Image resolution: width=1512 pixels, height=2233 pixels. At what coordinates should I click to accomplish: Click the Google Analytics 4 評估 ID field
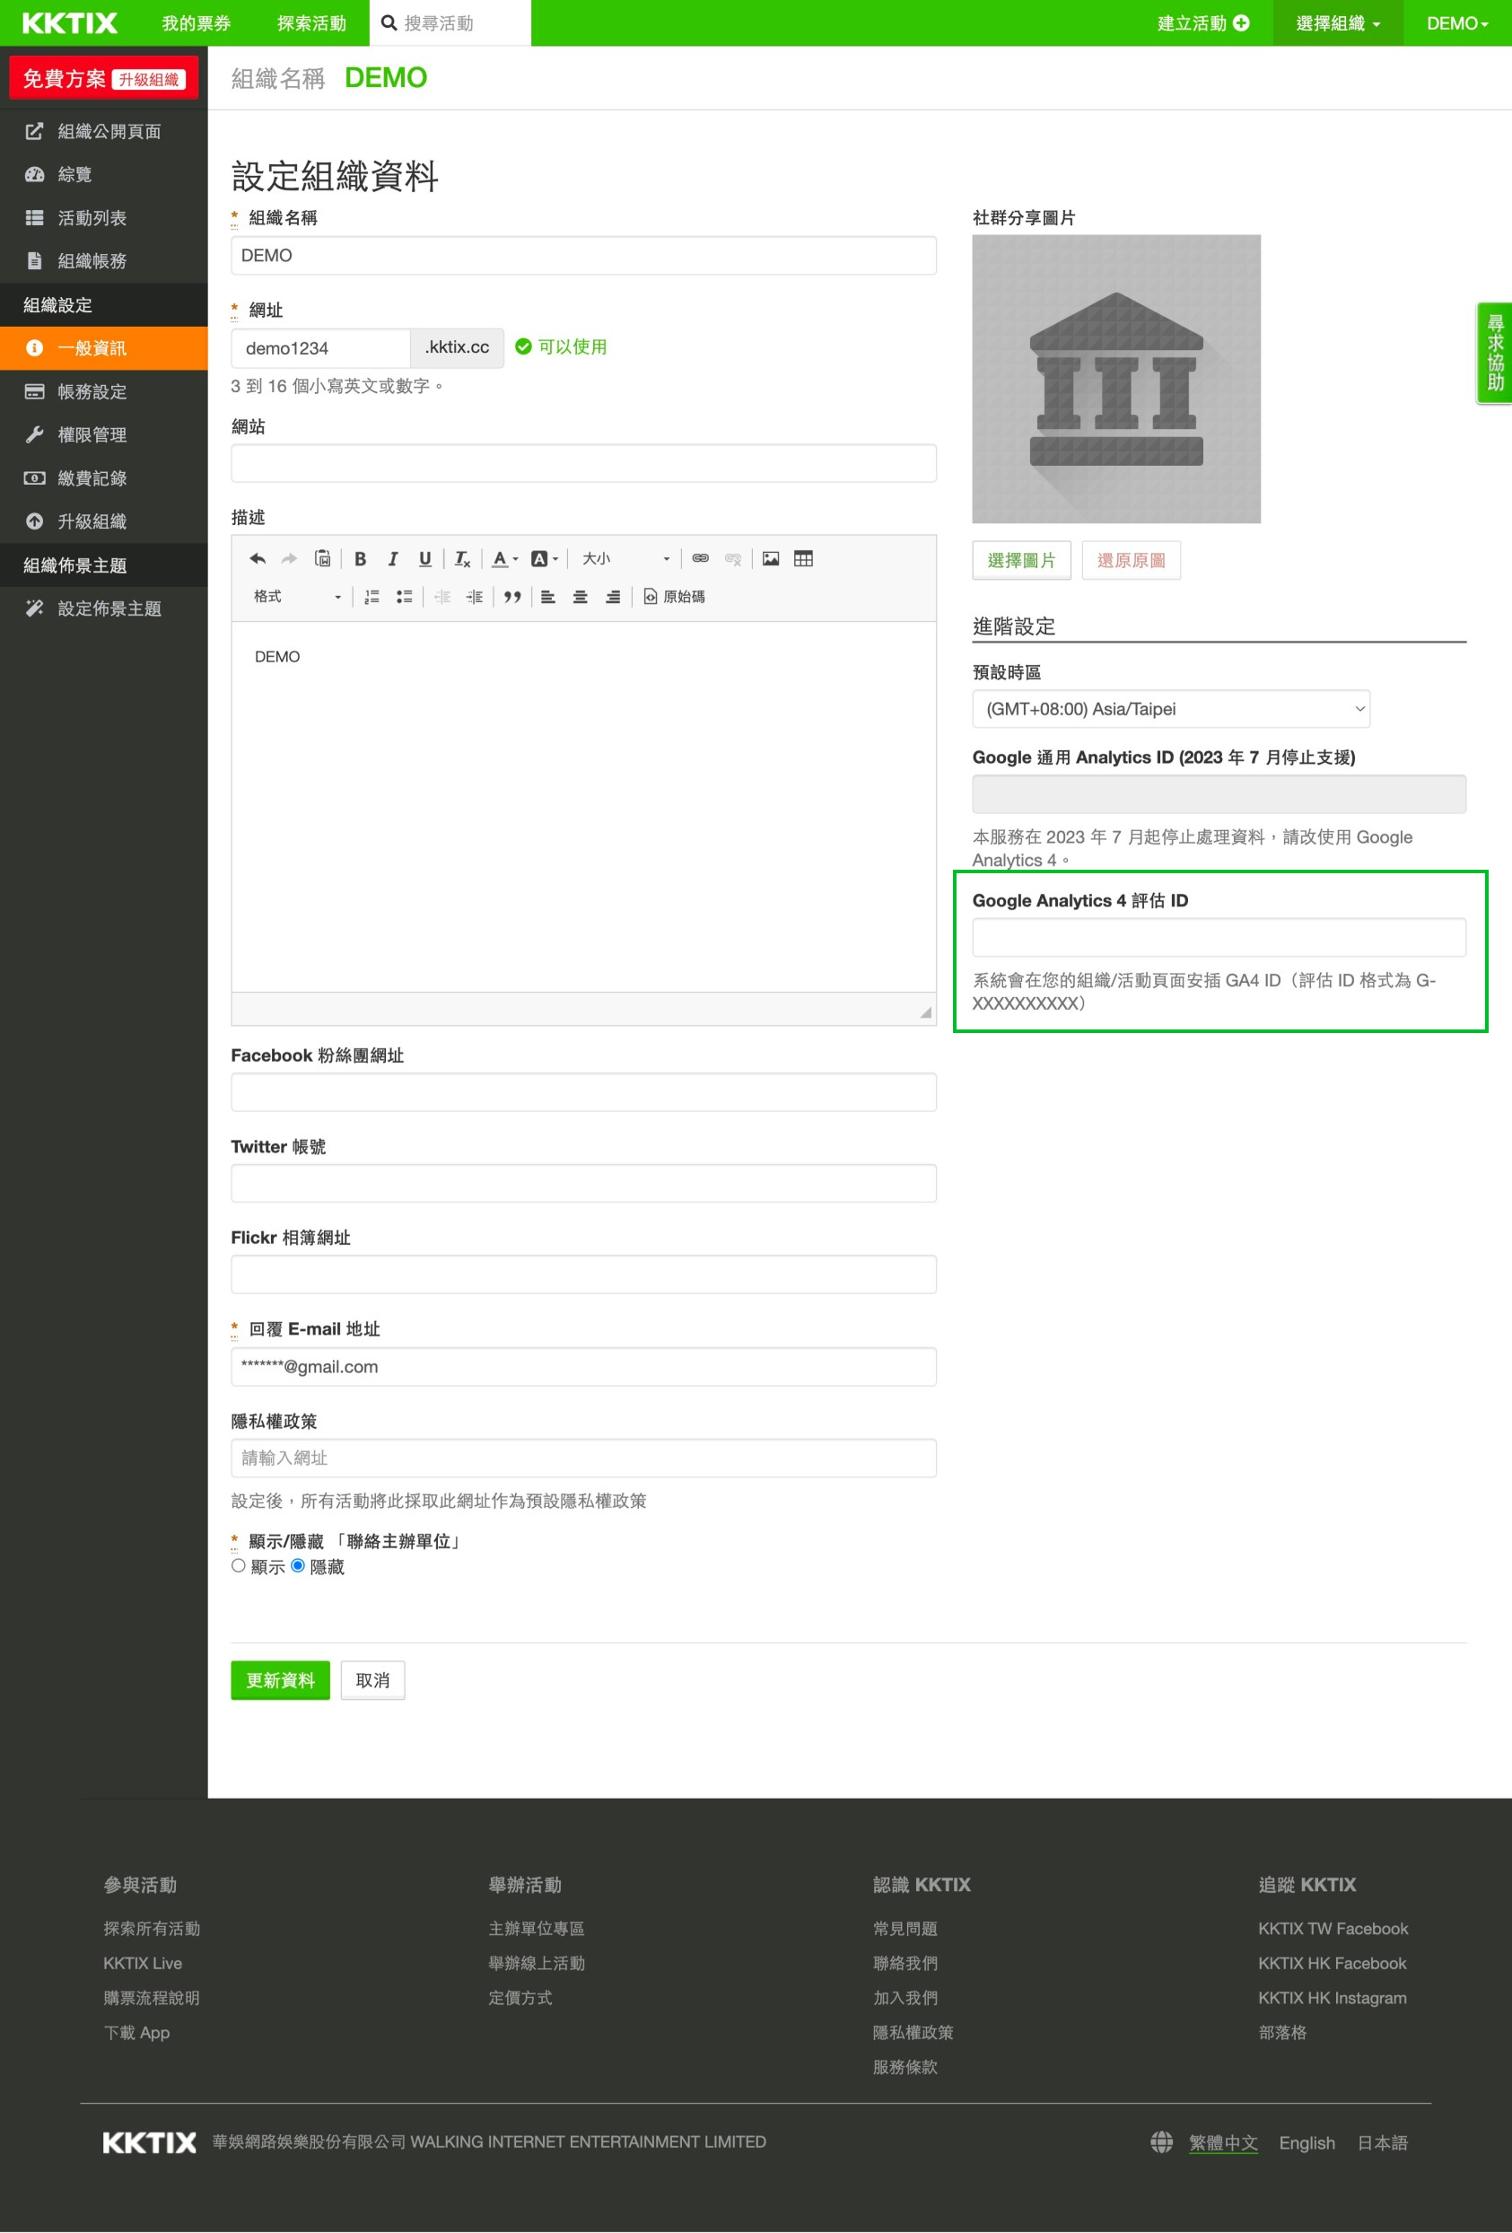point(1218,937)
